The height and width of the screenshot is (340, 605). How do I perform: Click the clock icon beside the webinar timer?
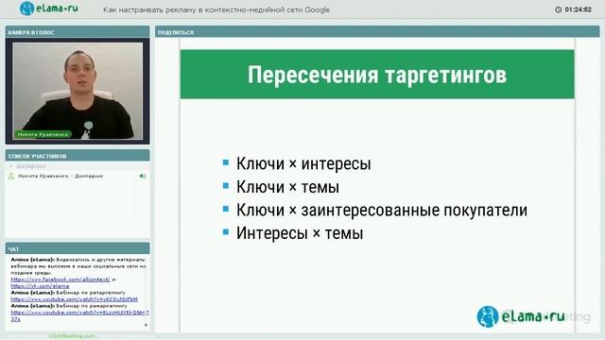point(558,9)
